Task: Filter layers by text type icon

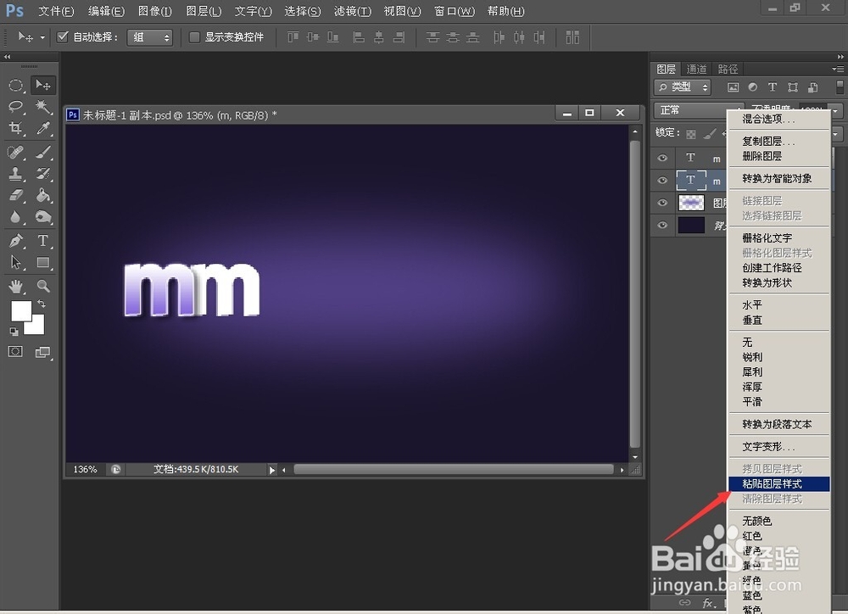Action: [773, 87]
